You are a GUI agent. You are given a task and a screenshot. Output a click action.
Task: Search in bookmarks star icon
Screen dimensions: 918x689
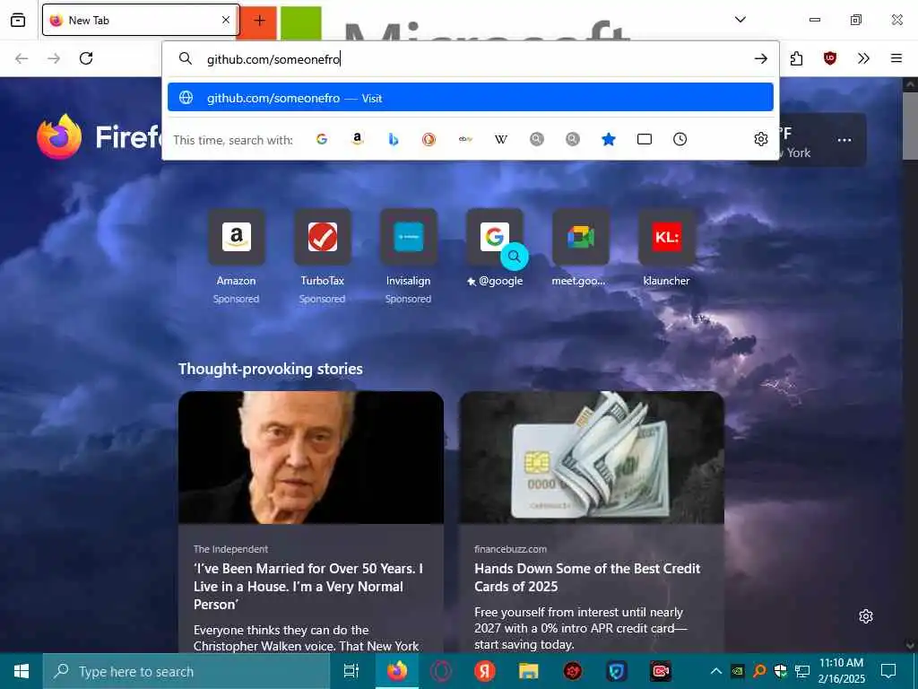click(609, 139)
